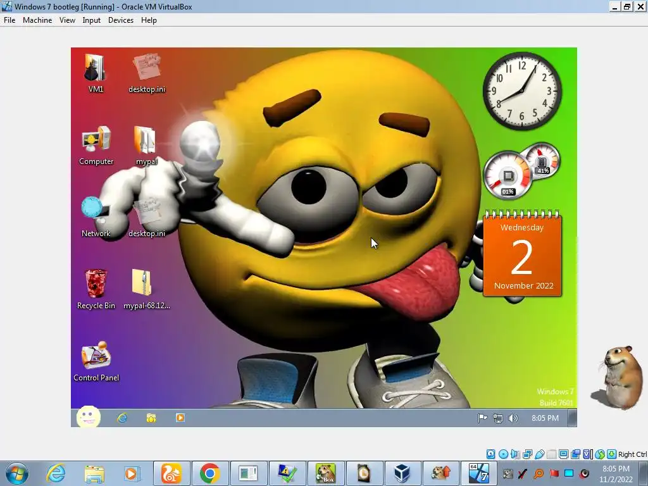Switch to the green document window taskbar button
The image size is (648, 486).
[248, 473]
